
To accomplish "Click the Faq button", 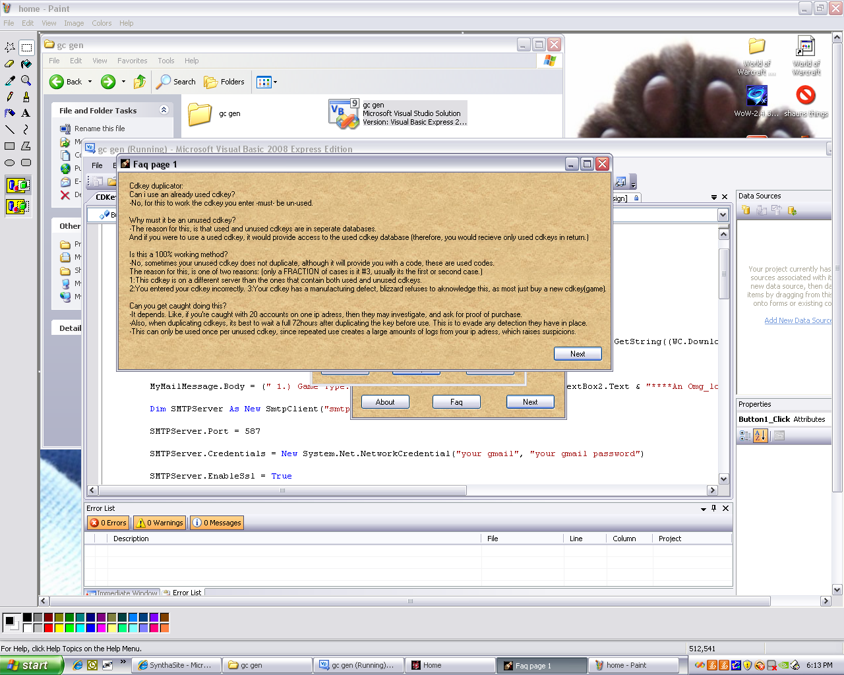I will tap(456, 402).
